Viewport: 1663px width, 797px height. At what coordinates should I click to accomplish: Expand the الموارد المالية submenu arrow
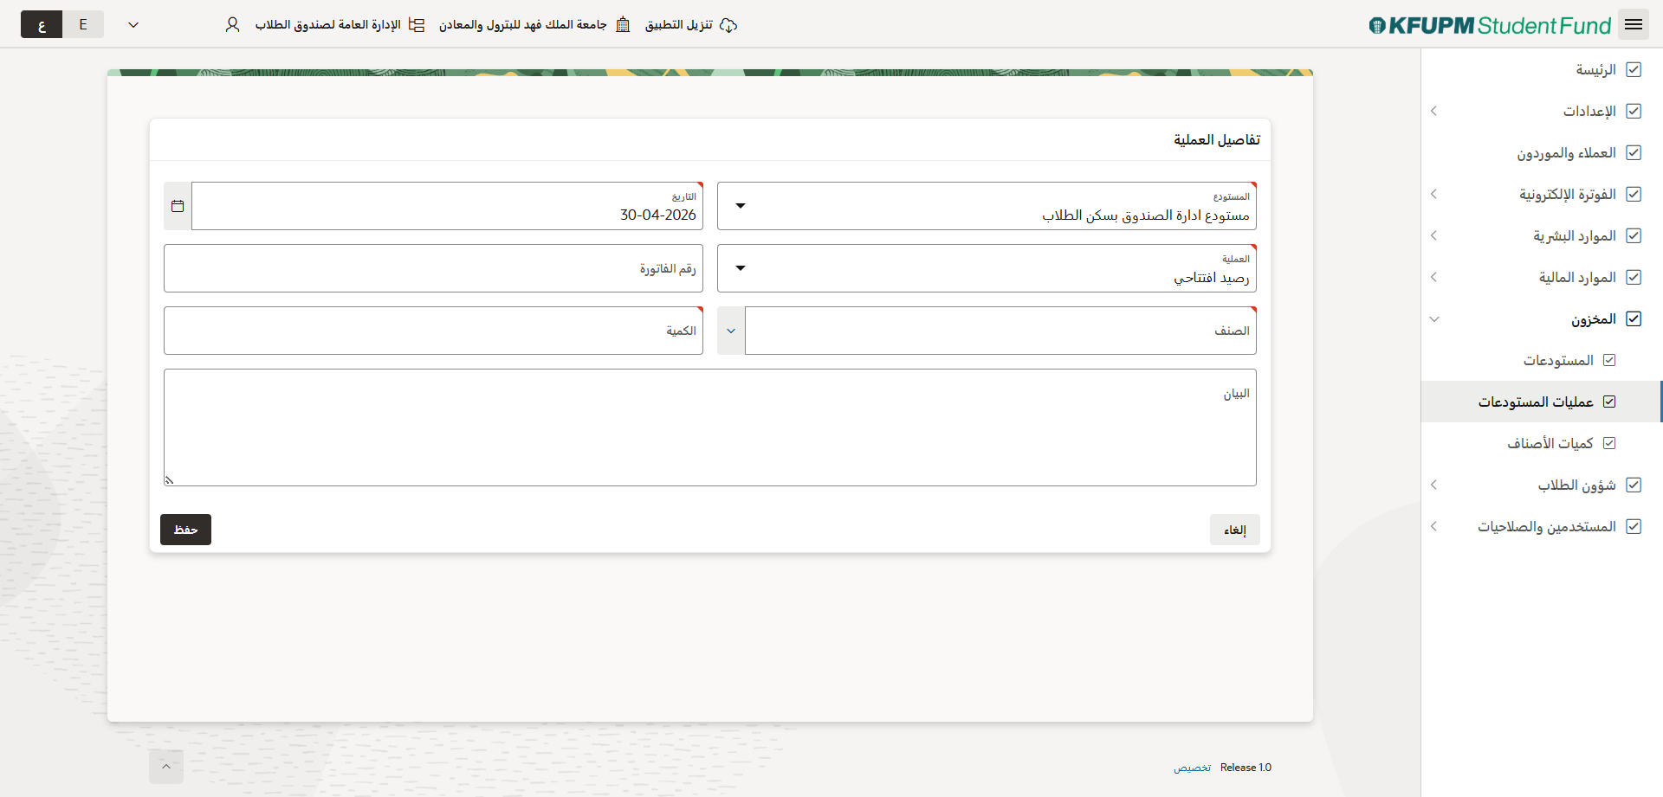1434,277
